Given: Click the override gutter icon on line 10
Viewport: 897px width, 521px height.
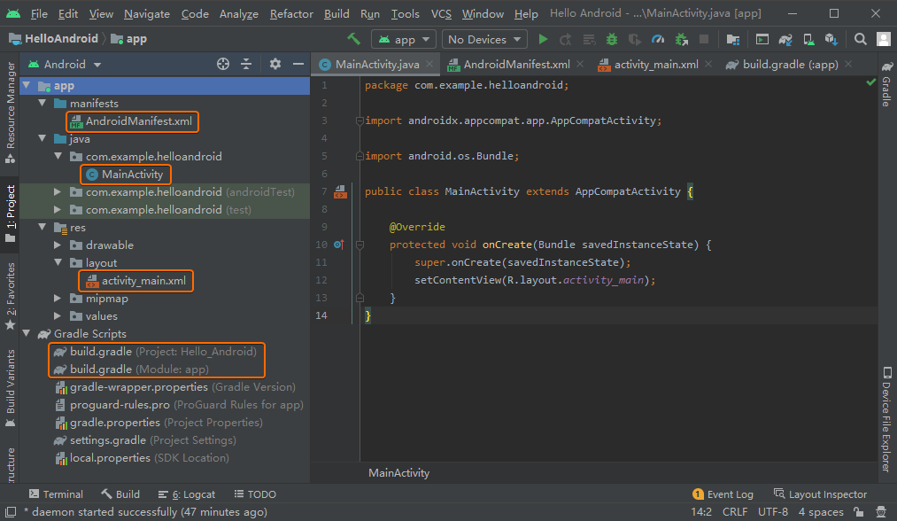Looking at the screenshot, I should tap(338, 245).
